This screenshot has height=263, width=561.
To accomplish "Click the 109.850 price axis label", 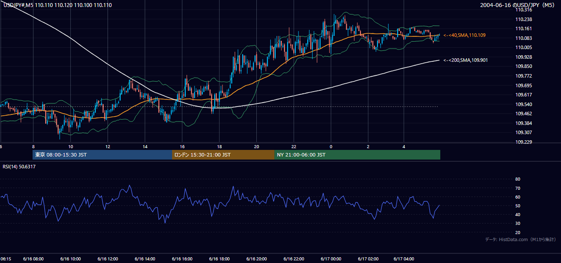I will pos(524,66).
